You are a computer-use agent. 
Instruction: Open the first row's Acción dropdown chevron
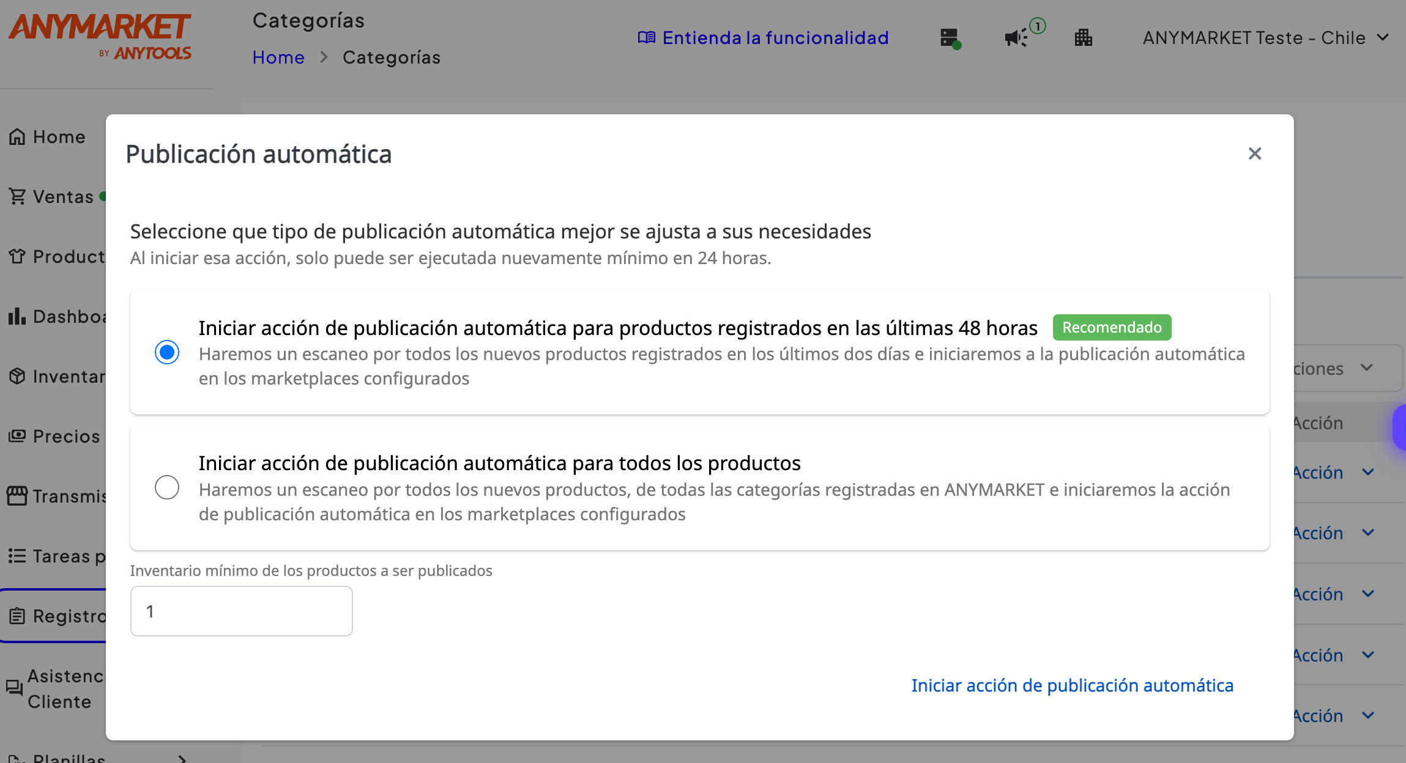click(1368, 473)
